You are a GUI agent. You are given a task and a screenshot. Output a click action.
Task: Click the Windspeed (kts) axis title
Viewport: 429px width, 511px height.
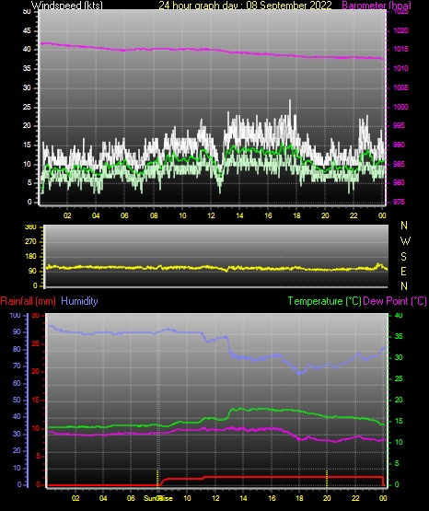coord(67,6)
